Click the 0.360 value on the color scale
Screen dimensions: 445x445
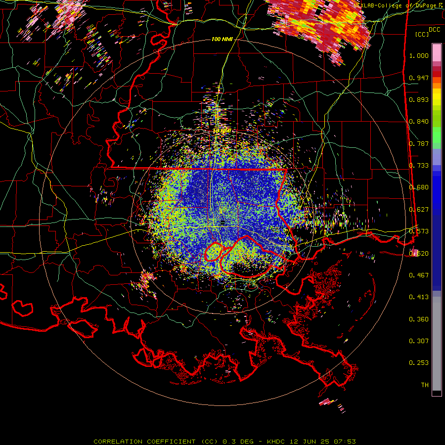(419, 319)
